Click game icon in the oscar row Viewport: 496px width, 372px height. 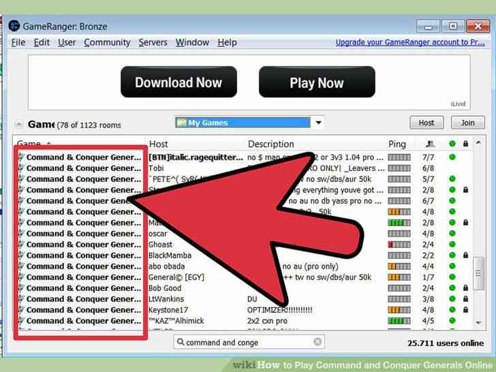click(22, 234)
